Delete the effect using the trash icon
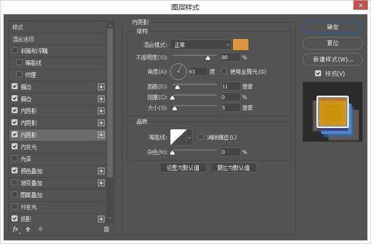The image size is (371, 244). coord(107,229)
